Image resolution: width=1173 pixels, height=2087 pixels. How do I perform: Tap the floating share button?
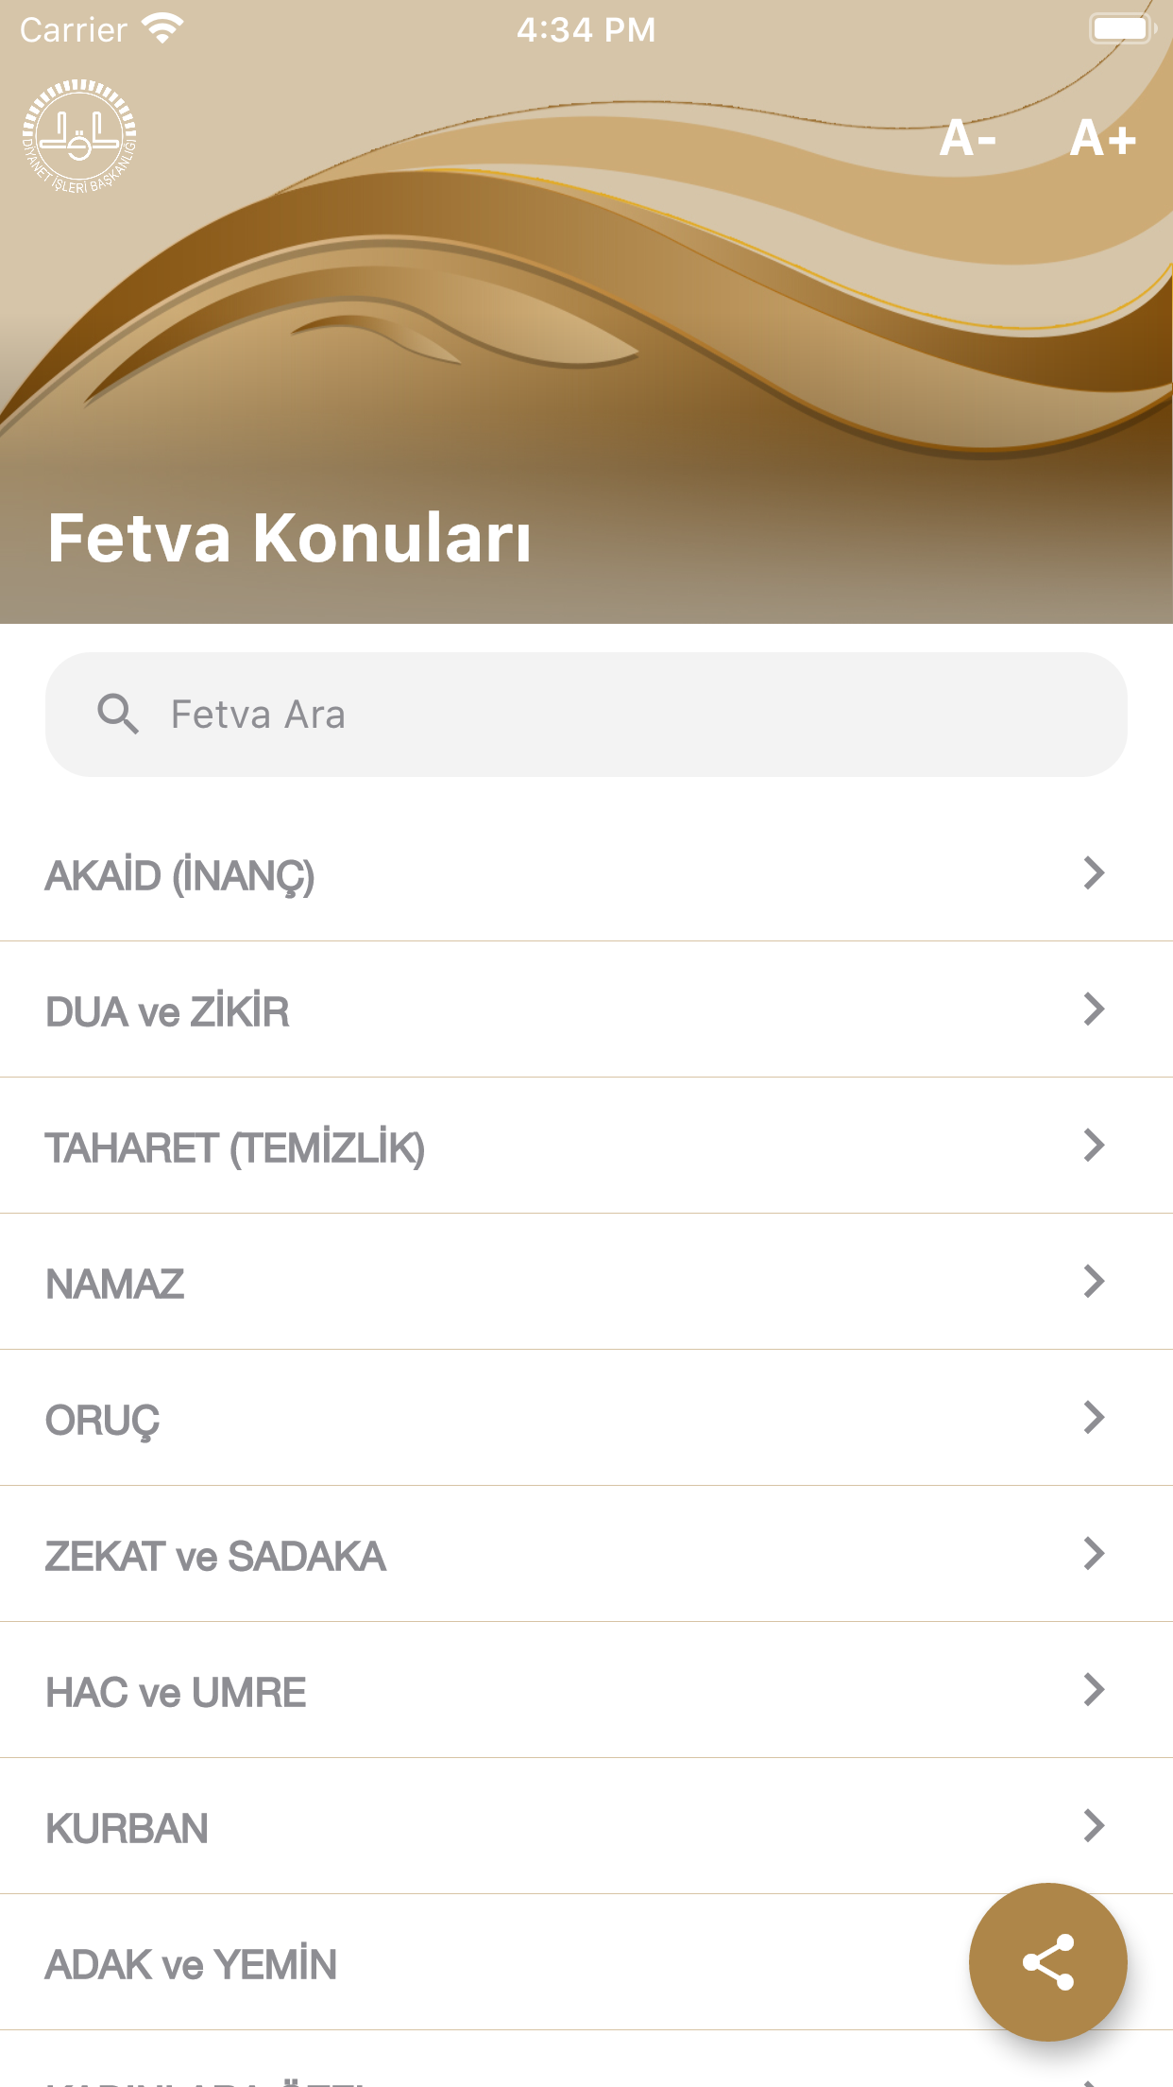coord(1047,1961)
